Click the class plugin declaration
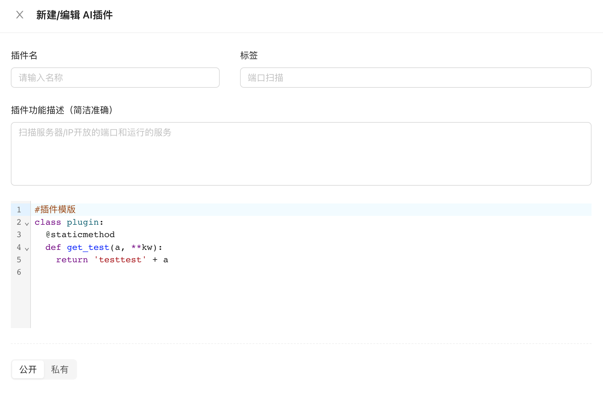Viewport: 603px width, 405px height. coord(68,222)
